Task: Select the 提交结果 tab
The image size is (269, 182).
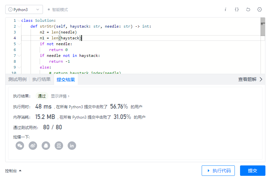Action: [66, 80]
